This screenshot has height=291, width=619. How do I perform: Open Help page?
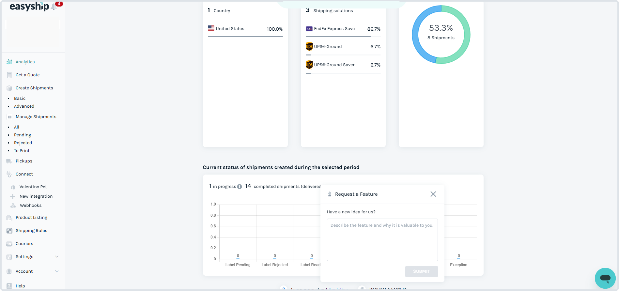20,286
